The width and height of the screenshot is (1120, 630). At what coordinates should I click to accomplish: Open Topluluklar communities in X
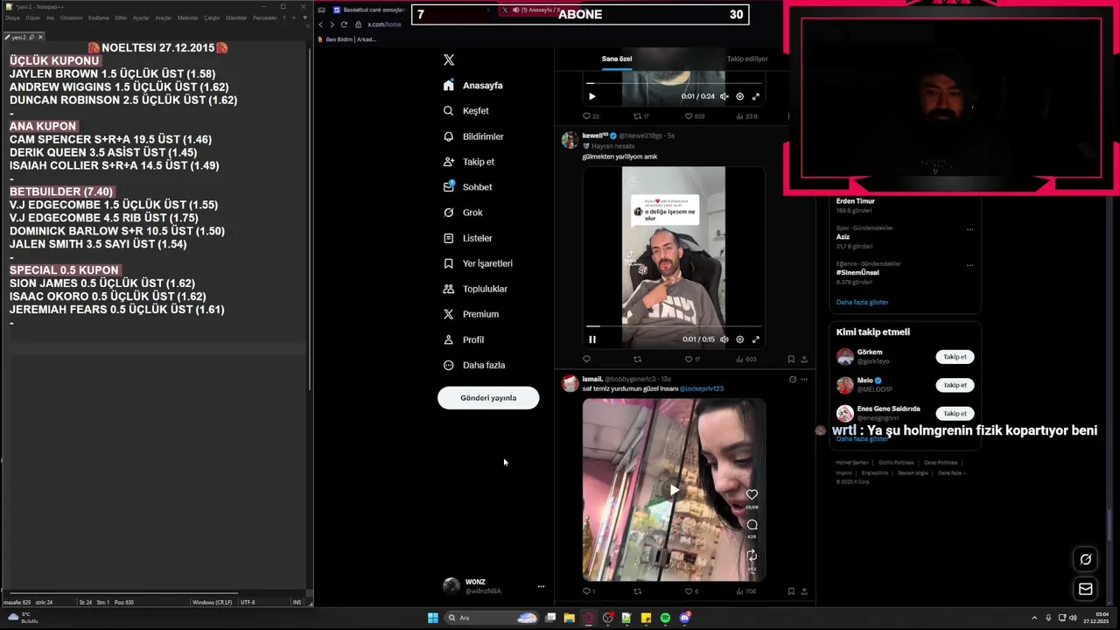click(475, 289)
